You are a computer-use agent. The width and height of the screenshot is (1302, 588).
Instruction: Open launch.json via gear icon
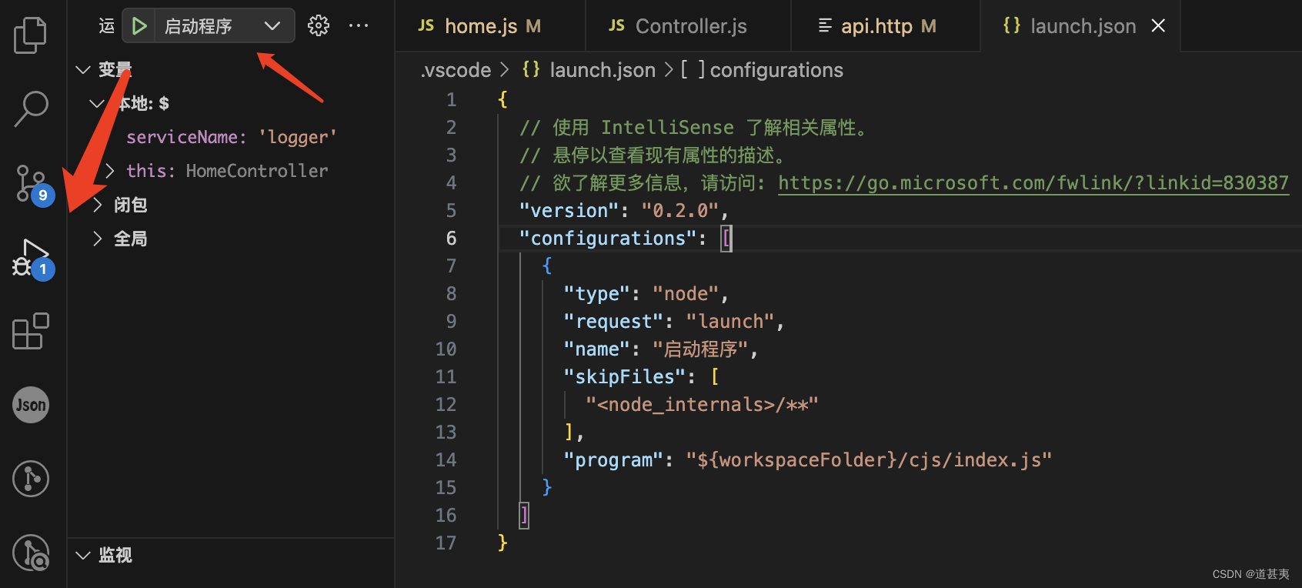tap(319, 26)
